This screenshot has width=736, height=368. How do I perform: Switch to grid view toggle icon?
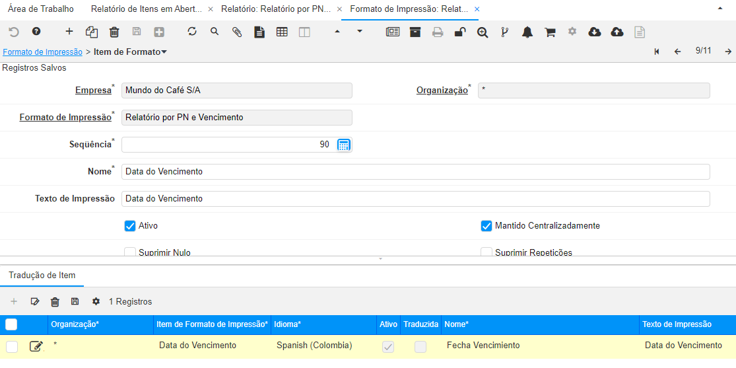(x=282, y=32)
